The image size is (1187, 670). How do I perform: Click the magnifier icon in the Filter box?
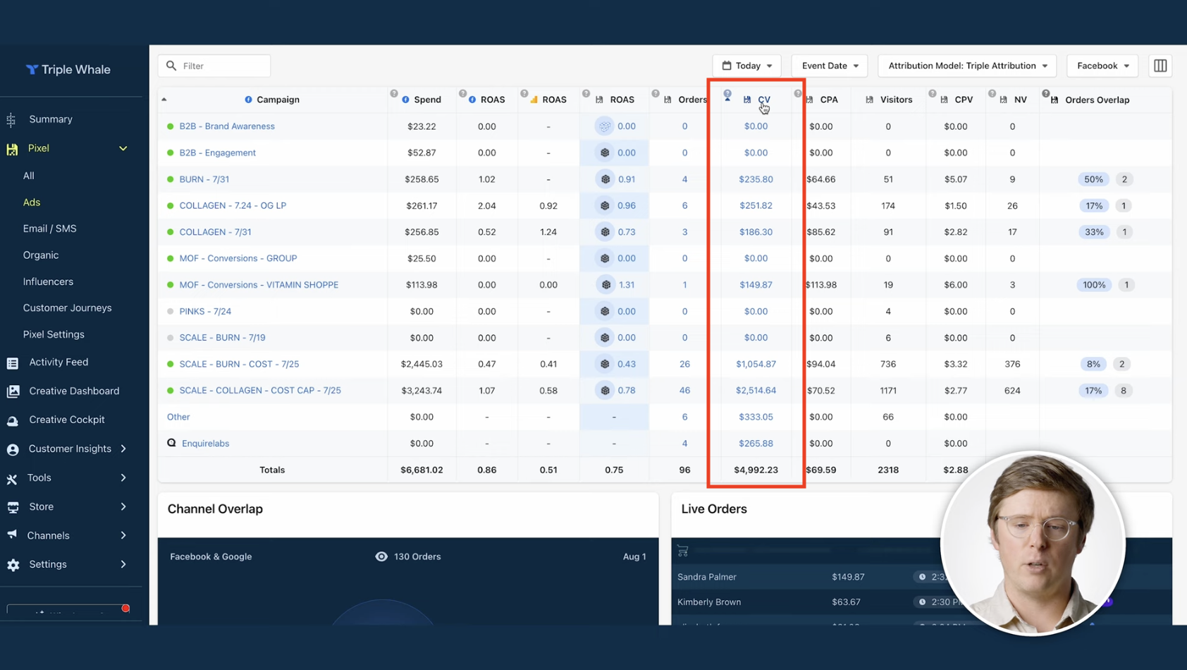pos(171,66)
